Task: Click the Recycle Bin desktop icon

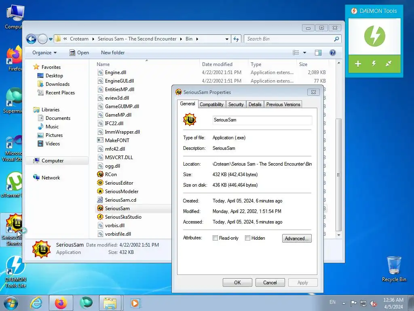Action: [x=394, y=269]
